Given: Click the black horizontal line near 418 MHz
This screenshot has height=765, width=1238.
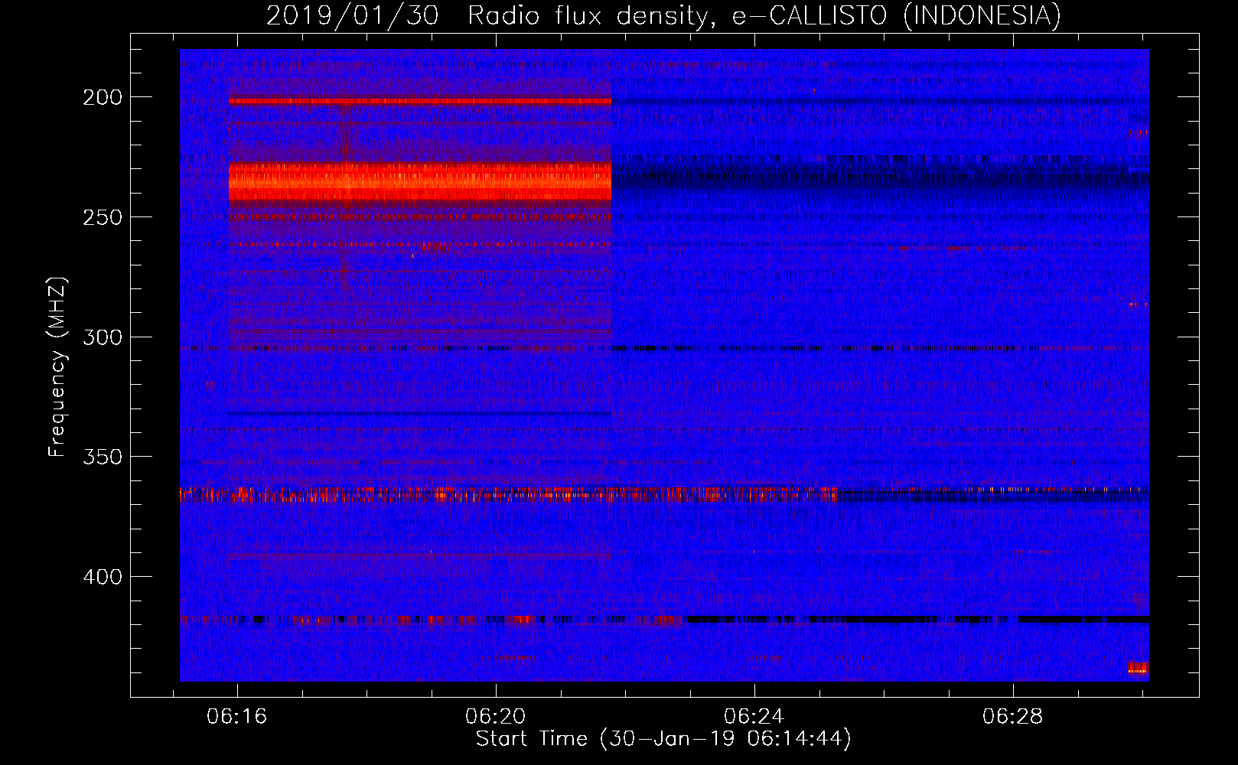Looking at the screenshot, I should point(917,619).
